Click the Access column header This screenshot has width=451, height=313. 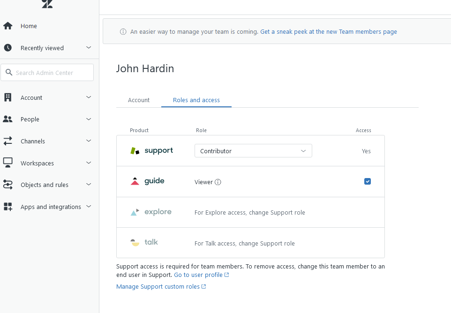point(363,130)
